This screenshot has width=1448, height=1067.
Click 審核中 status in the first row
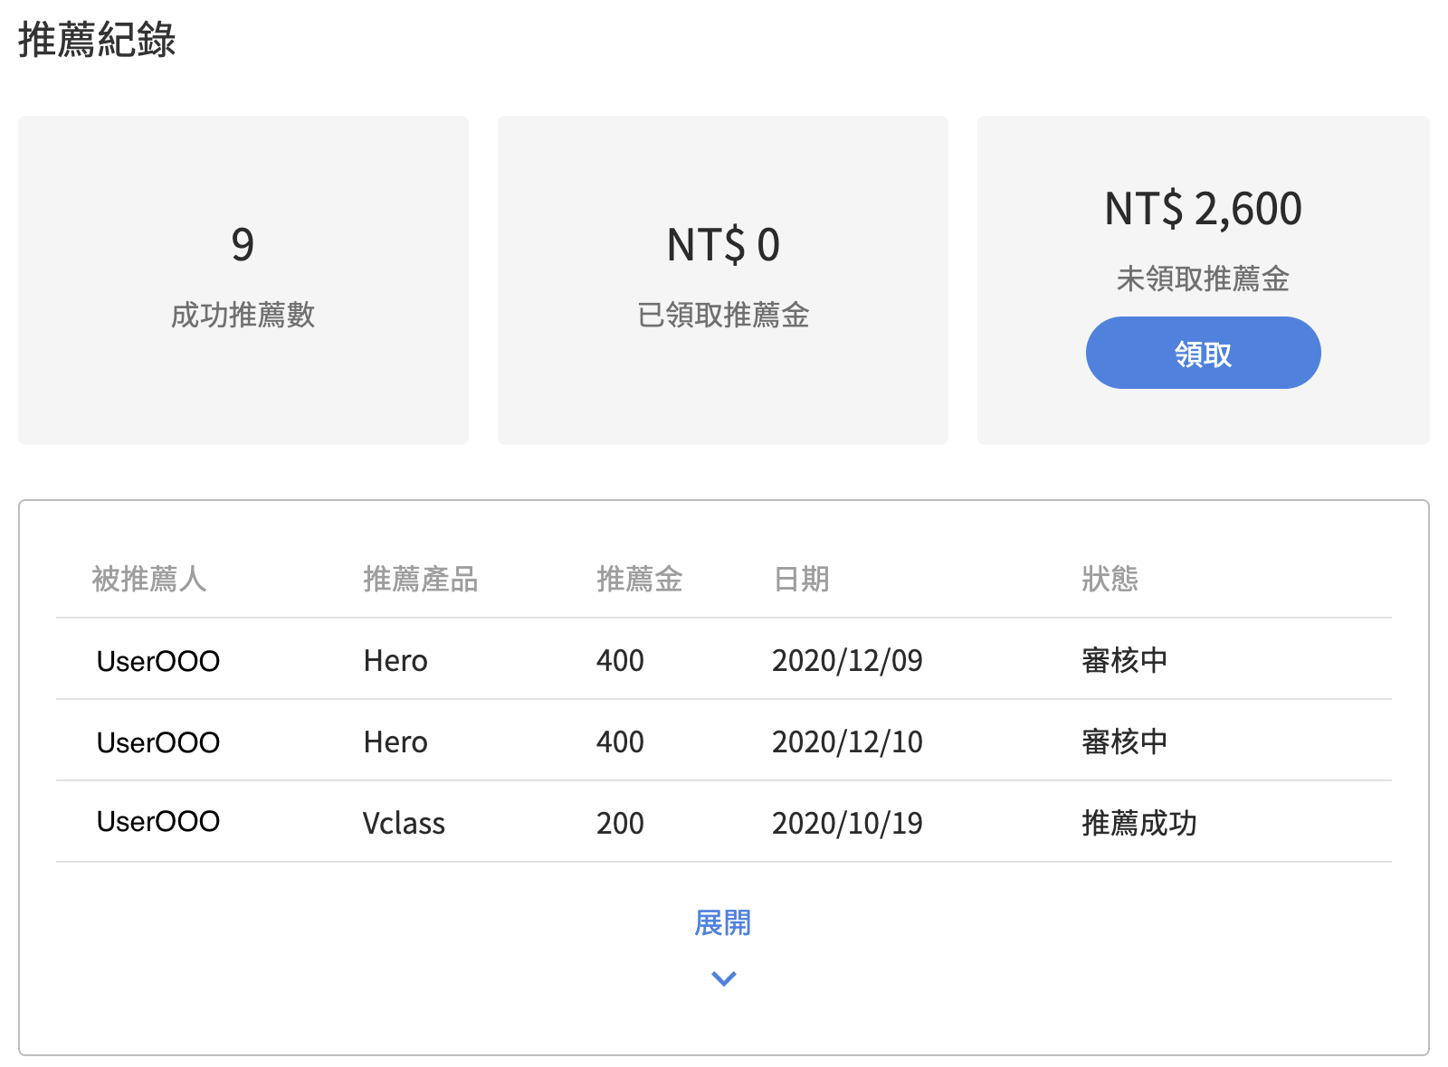pos(1124,660)
